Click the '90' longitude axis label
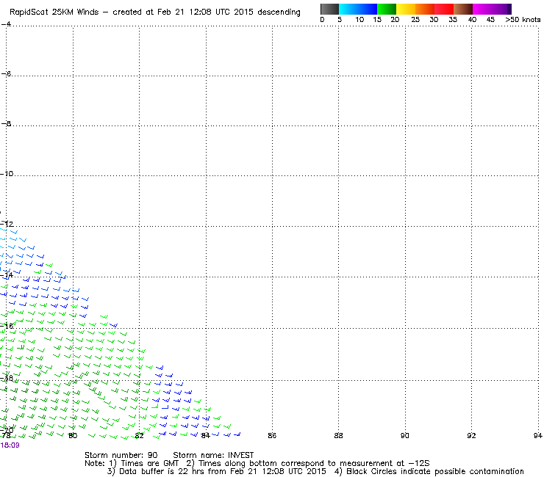Viewport: 544px width, 477px height. point(405,435)
